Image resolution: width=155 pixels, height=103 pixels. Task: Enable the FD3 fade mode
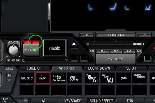pos(129,51)
